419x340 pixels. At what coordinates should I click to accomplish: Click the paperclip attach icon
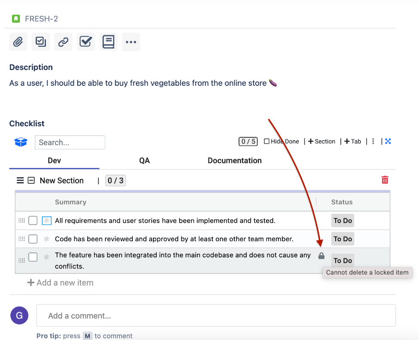(x=18, y=42)
